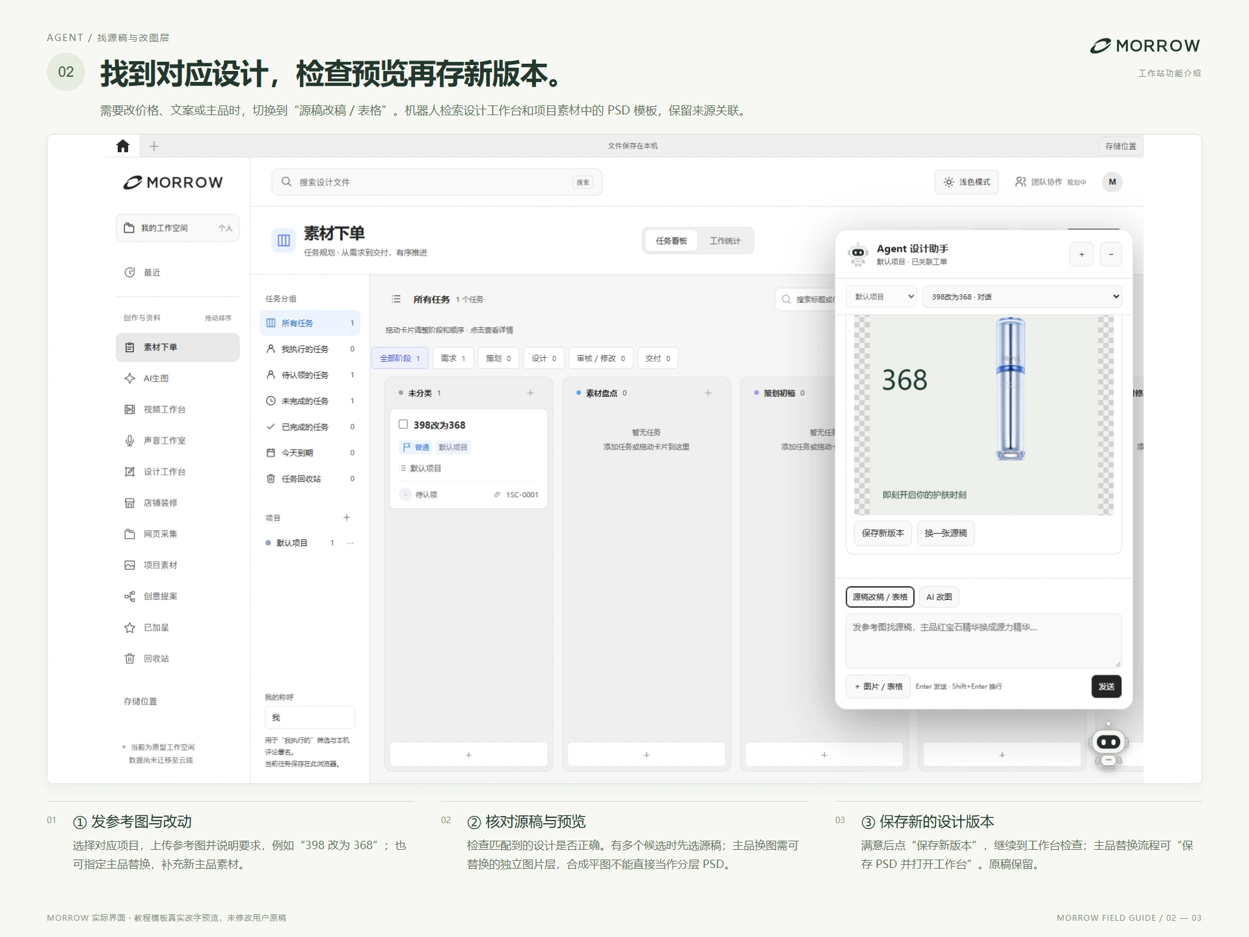Image resolution: width=1249 pixels, height=937 pixels.
Task: Click the 搜索设计文件 search field
Action: [x=436, y=182]
